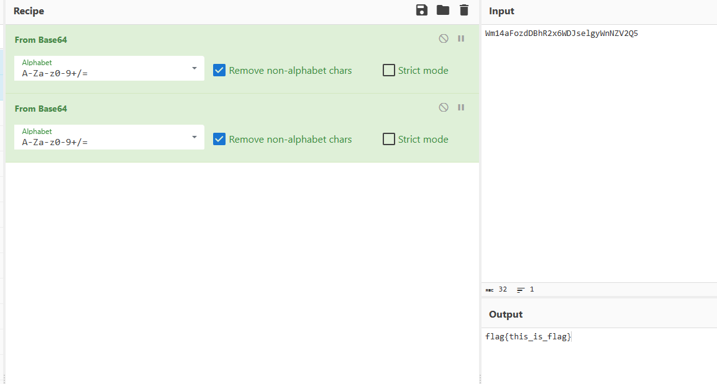The image size is (717, 384).
Task: Click the input character count indicator
Action: [496, 290]
